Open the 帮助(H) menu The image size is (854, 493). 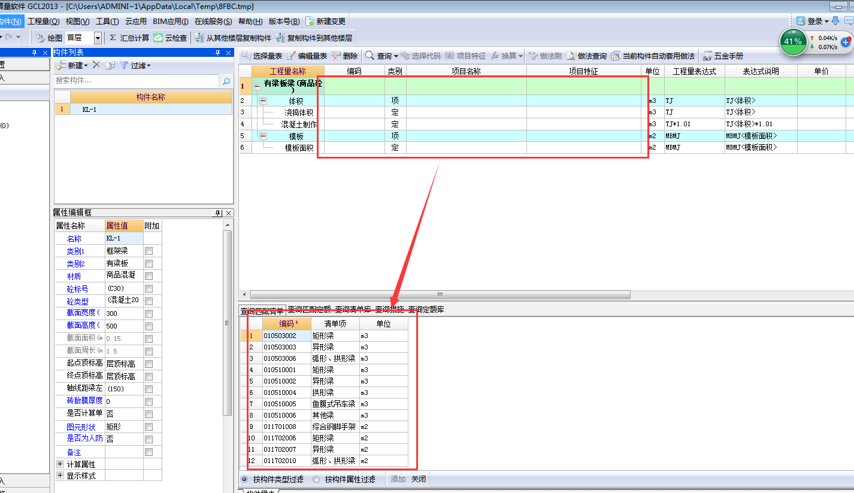pyautogui.click(x=250, y=21)
